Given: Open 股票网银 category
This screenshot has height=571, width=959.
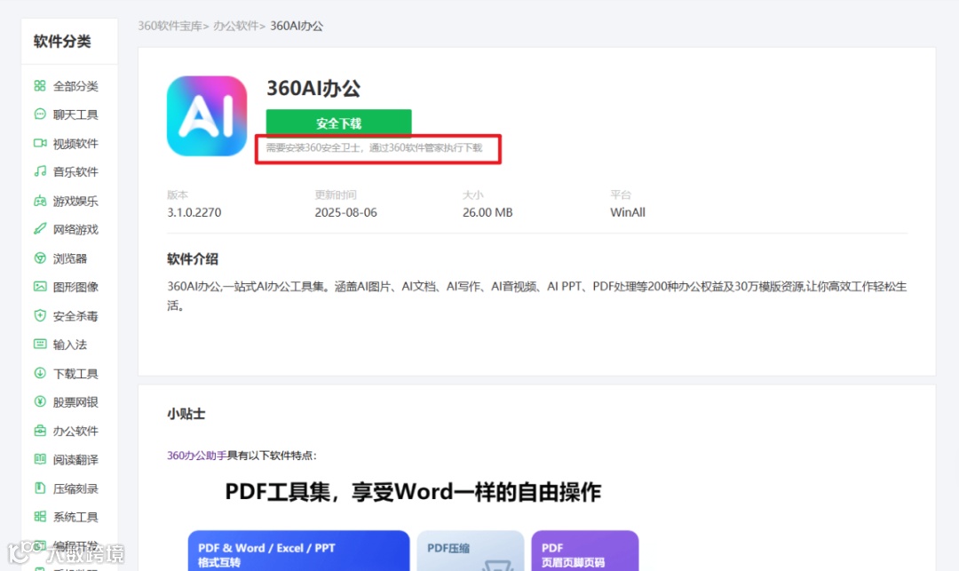Looking at the screenshot, I should tap(75, 402).
